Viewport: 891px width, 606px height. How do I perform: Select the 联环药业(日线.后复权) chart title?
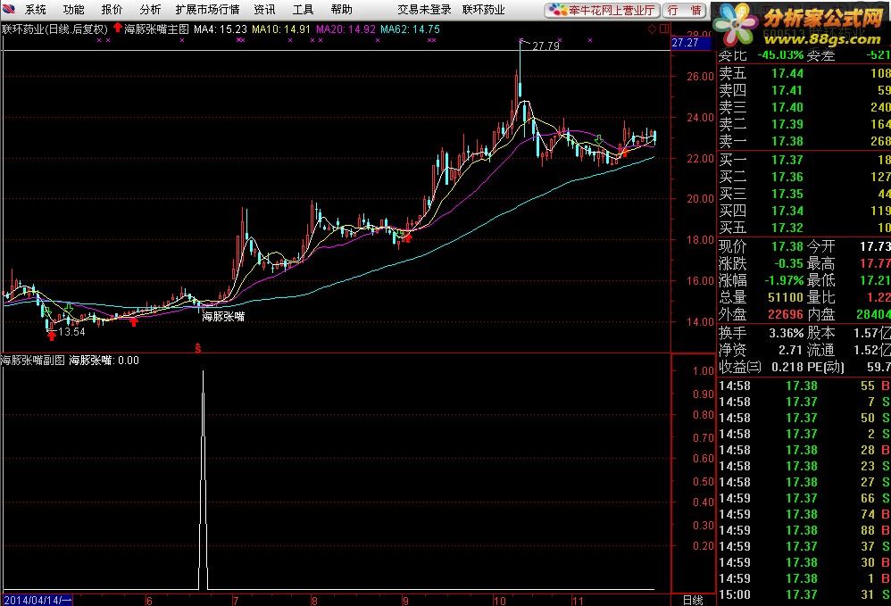(54, 29)
